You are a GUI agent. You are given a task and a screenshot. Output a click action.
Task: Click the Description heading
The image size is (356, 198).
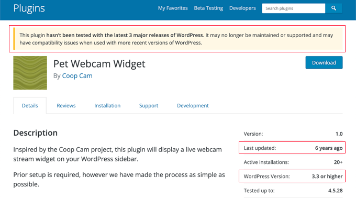[36, 133]
